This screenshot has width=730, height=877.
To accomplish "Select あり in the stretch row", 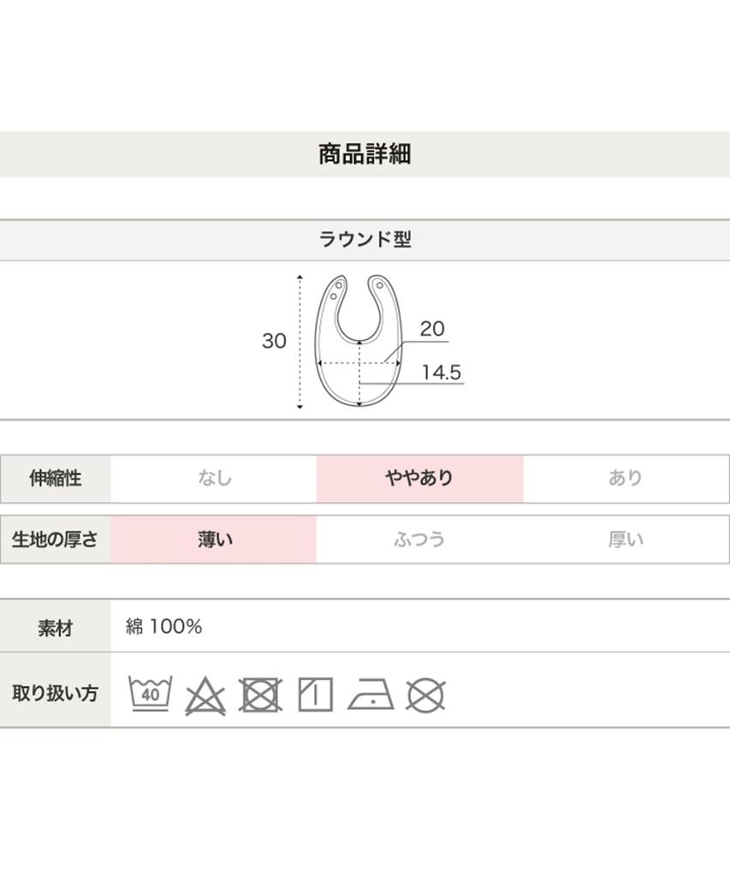I will (626, 478).
